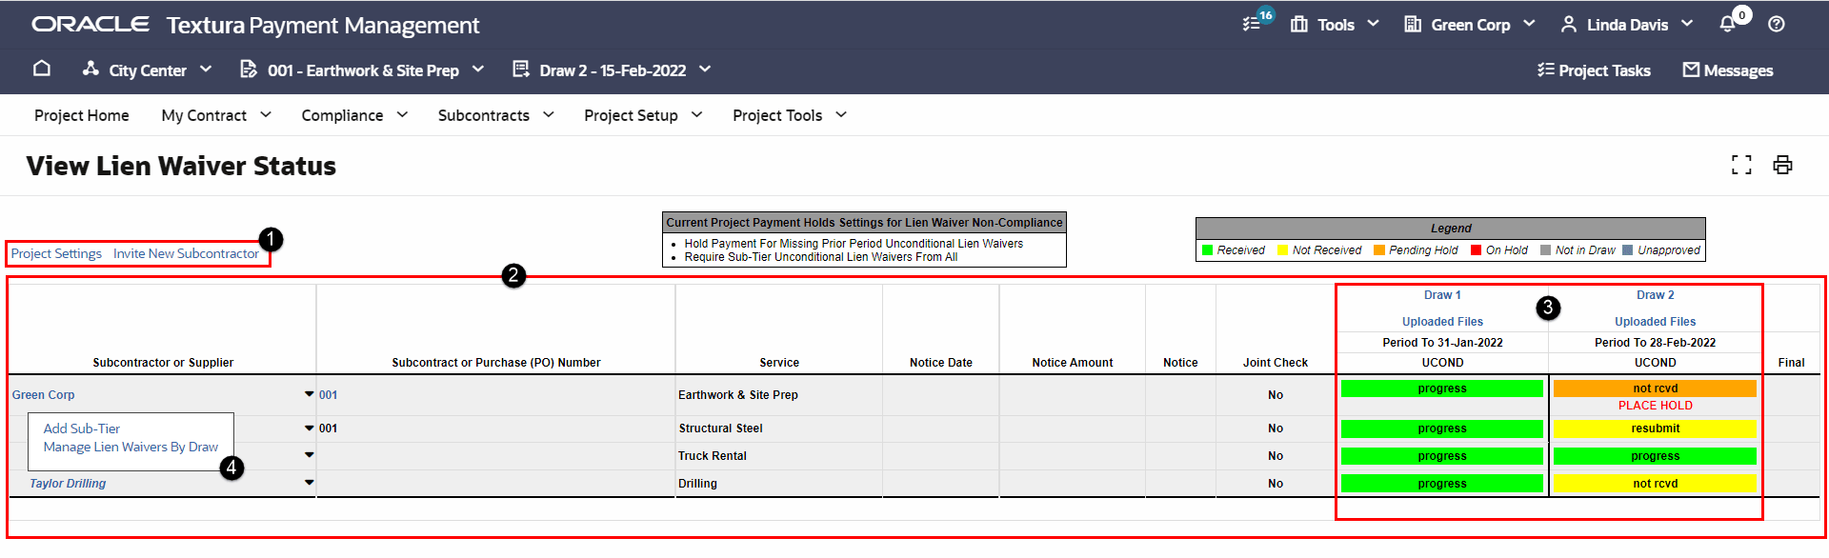The image size is (1829, 558).
Task: Click the Draw 2 column link
Action: click(x=1656, y=295)
